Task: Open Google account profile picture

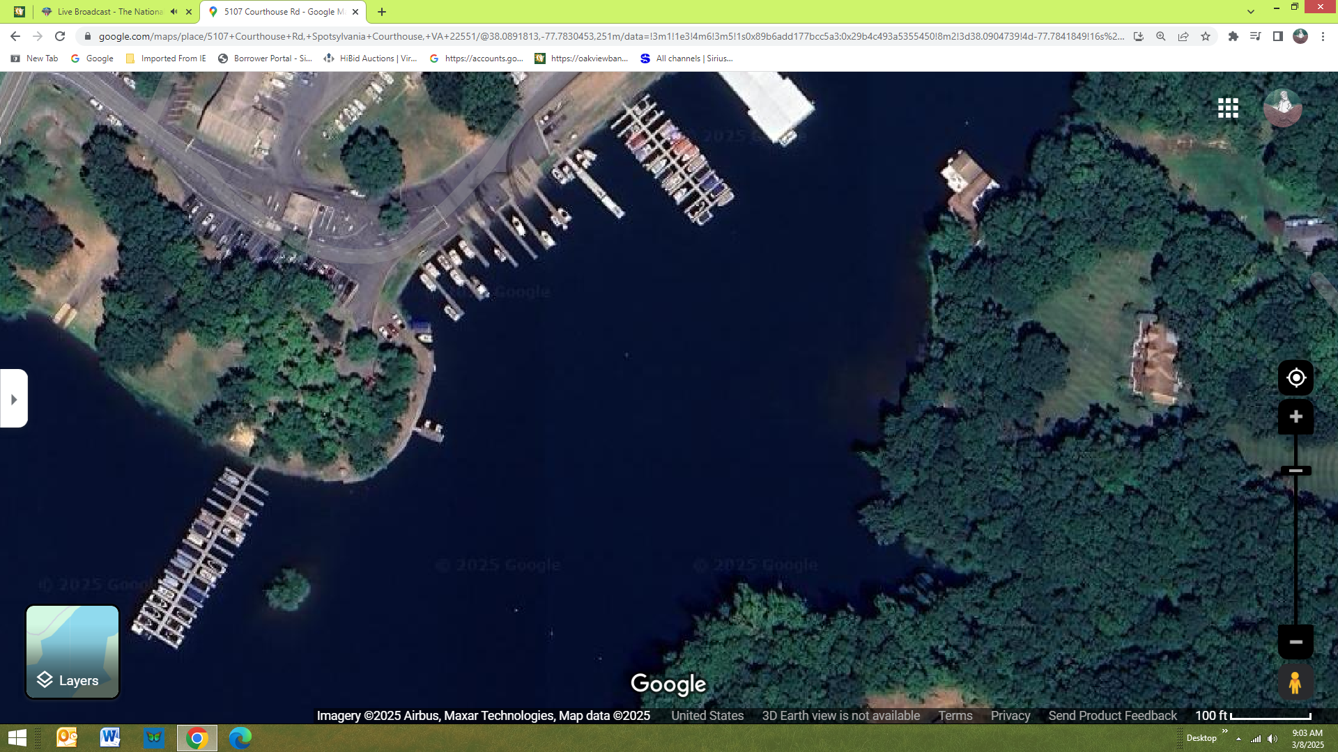Action: 1282,108
